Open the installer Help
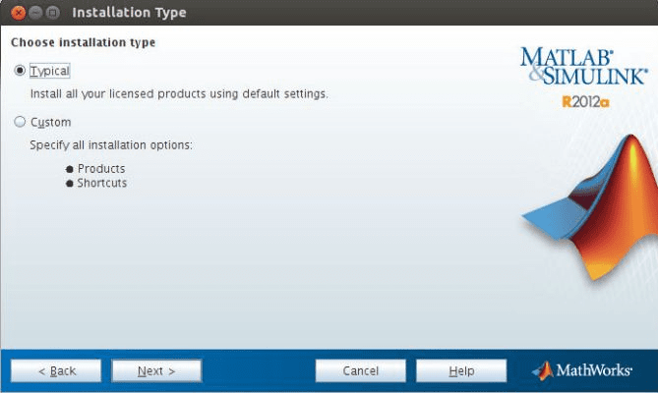 (x=461, y=370)
